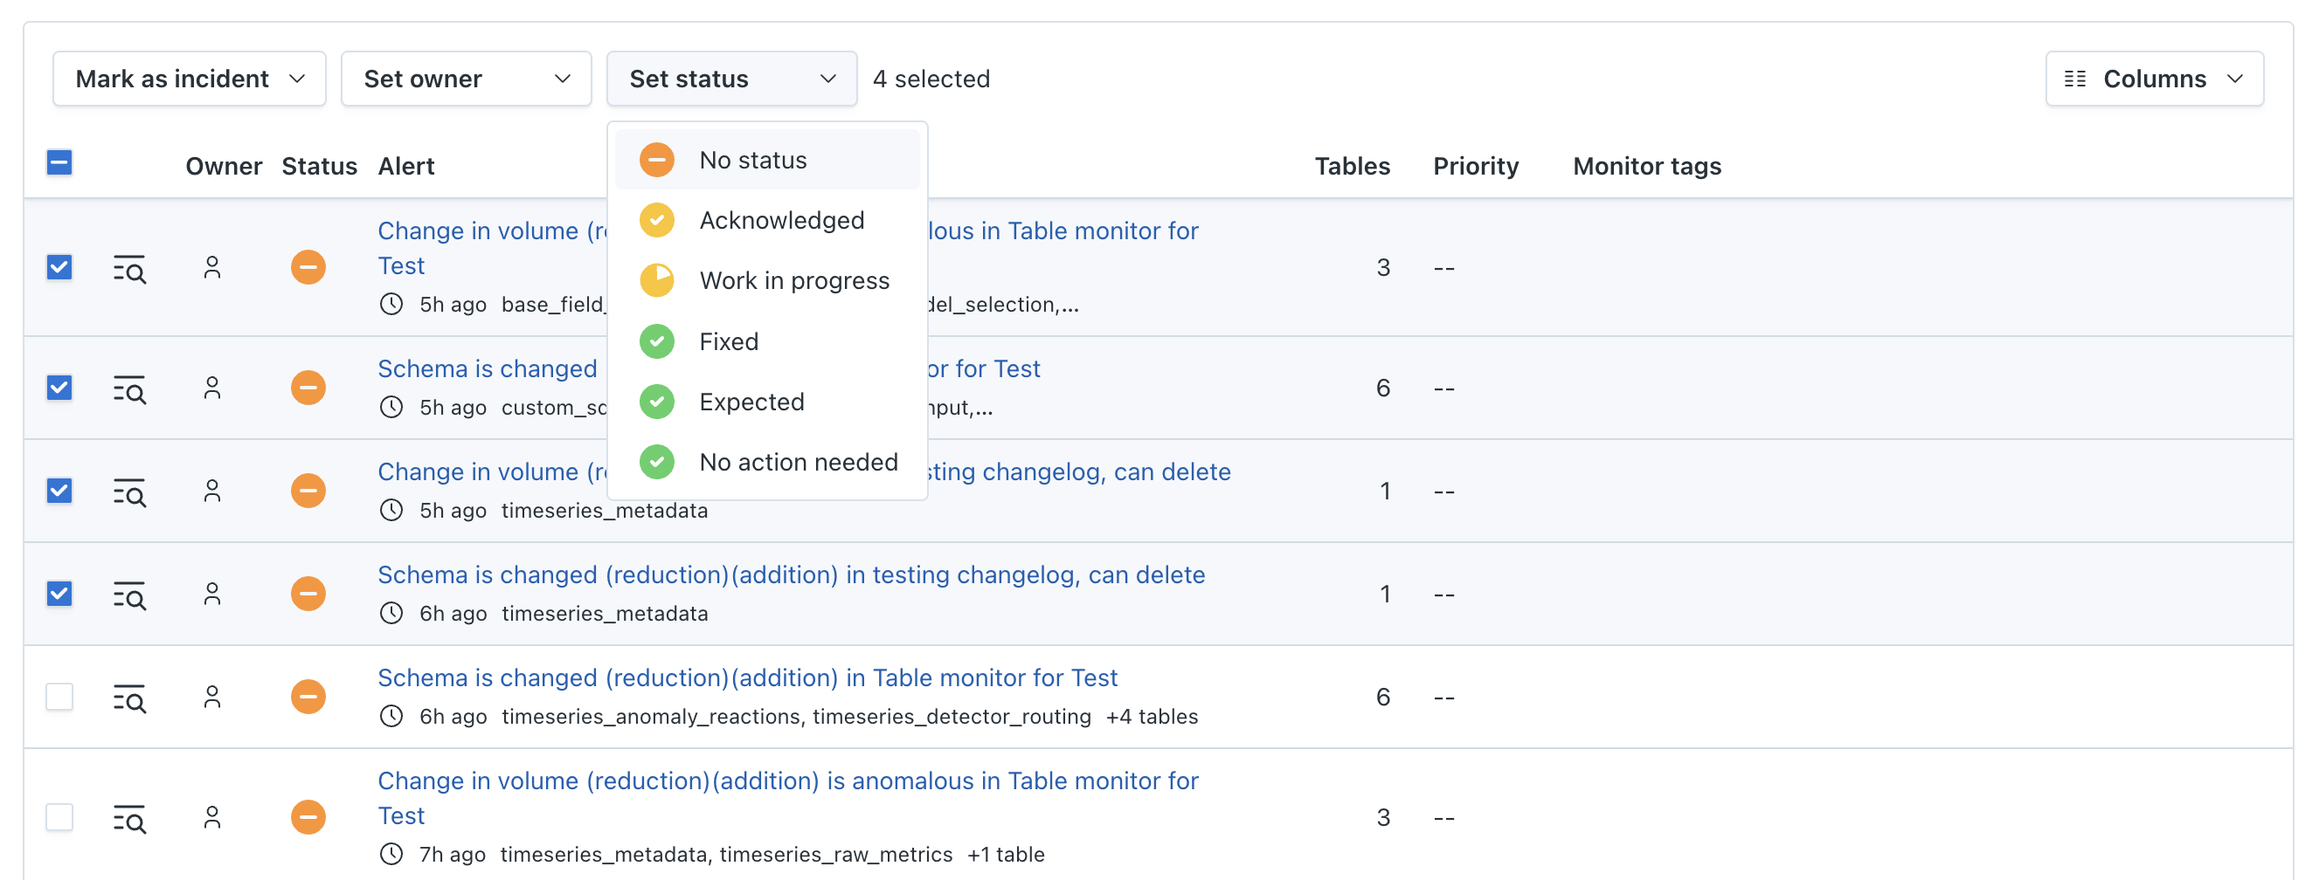Toggle the select-all checkbox in the table header
This screenshot has width=2319, height=880.
click(59, 163)
